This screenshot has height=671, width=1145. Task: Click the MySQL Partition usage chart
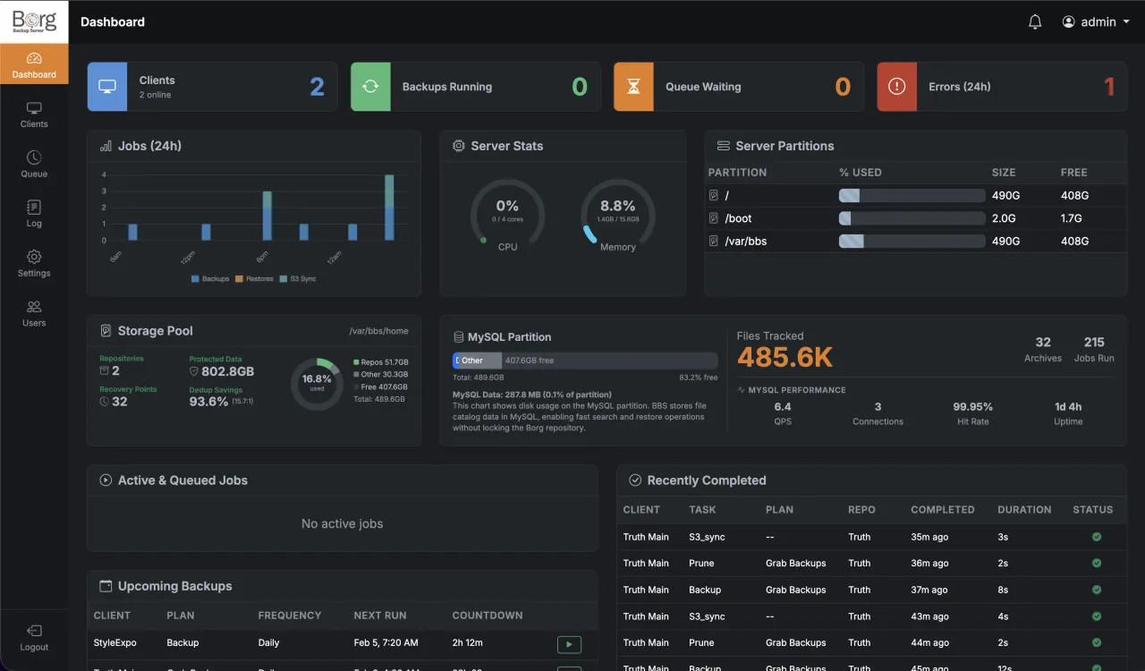tap(584, 360)
